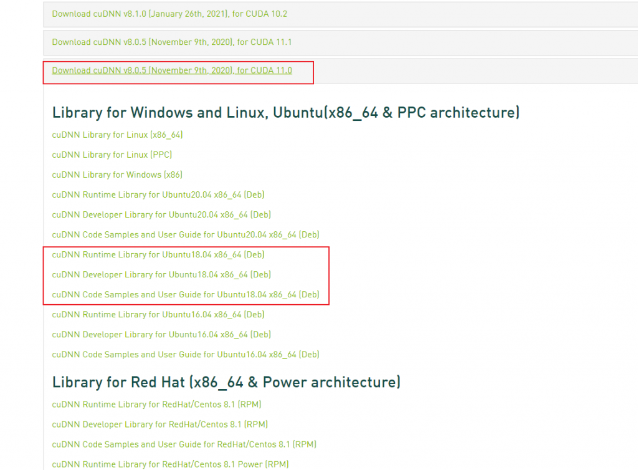Collapse cuDNN v8.0.5 for CUDA 11.0 section

coord(172,70)
